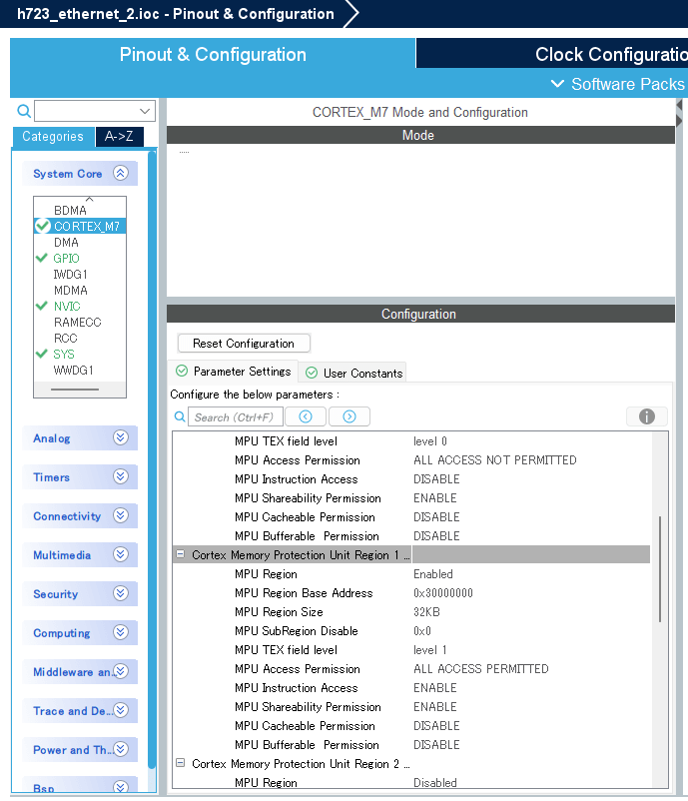Click MPU SubRegion Disable value 0x0

click(422, 631)
